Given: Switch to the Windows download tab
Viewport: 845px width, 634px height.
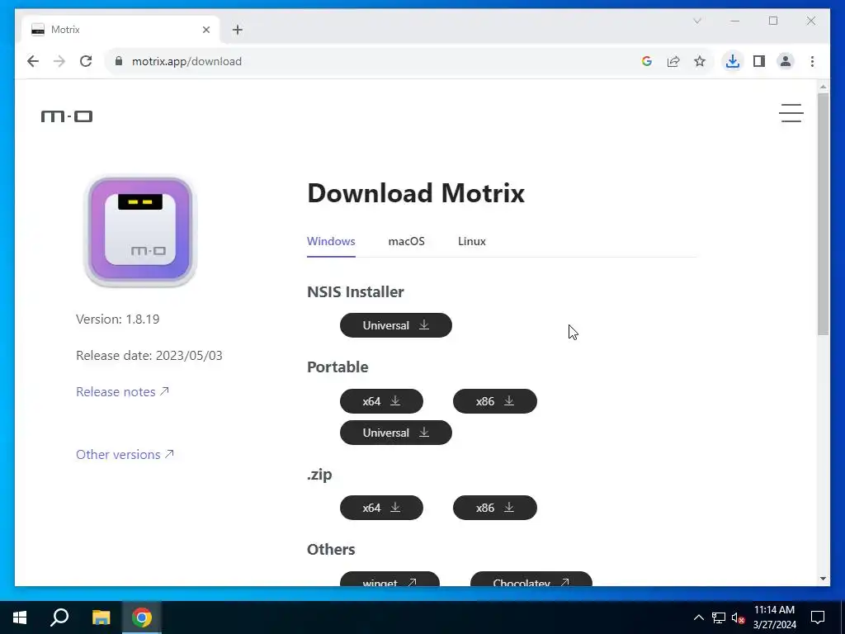Looking at the screenshot, I should (331, 242).
